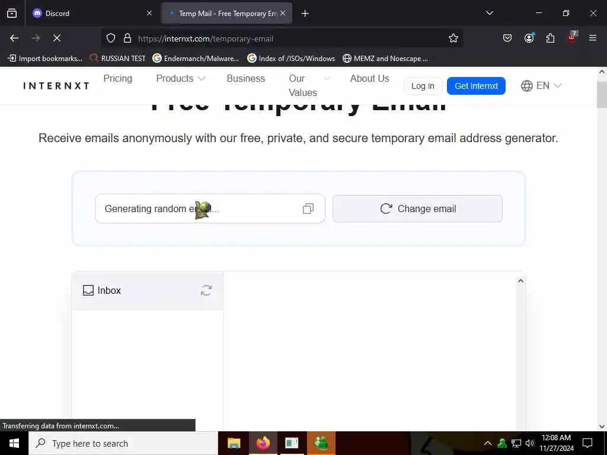Open the EN language selector
This screenshot has width=607, height=455.
coord(541,85)
